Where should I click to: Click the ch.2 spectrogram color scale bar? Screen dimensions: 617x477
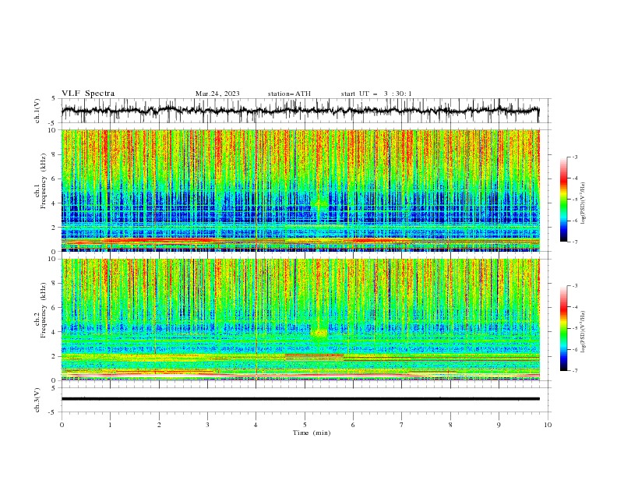click(563, 328)
